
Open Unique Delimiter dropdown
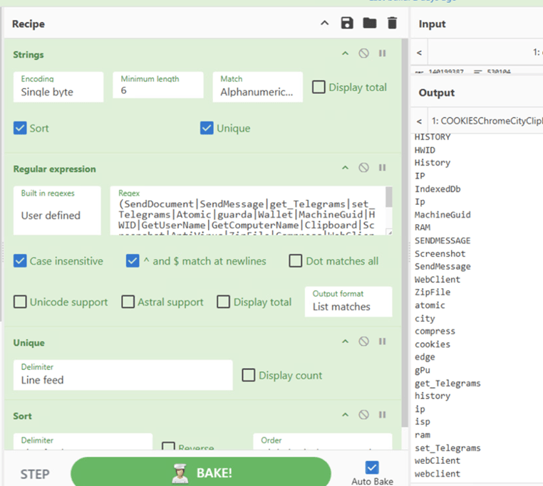(123, 375)
